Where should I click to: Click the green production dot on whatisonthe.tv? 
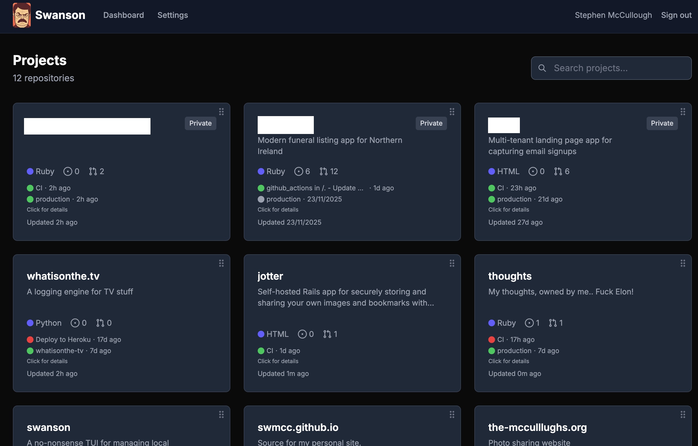[30, 351]
